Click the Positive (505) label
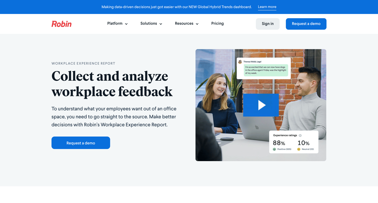 (x=284, y=149)
